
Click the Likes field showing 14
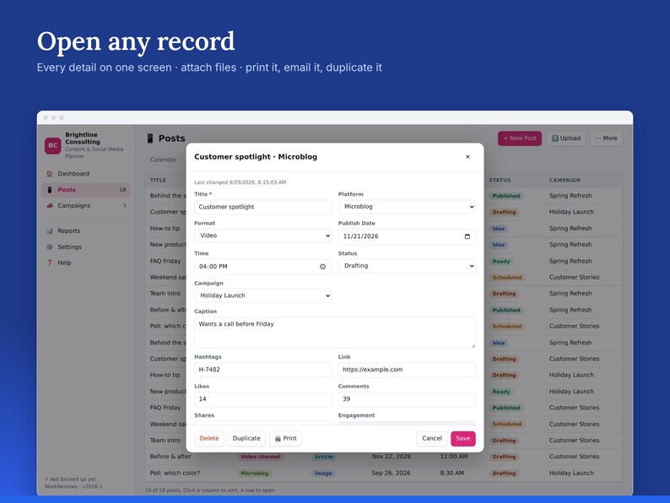(x=262, y=399)
